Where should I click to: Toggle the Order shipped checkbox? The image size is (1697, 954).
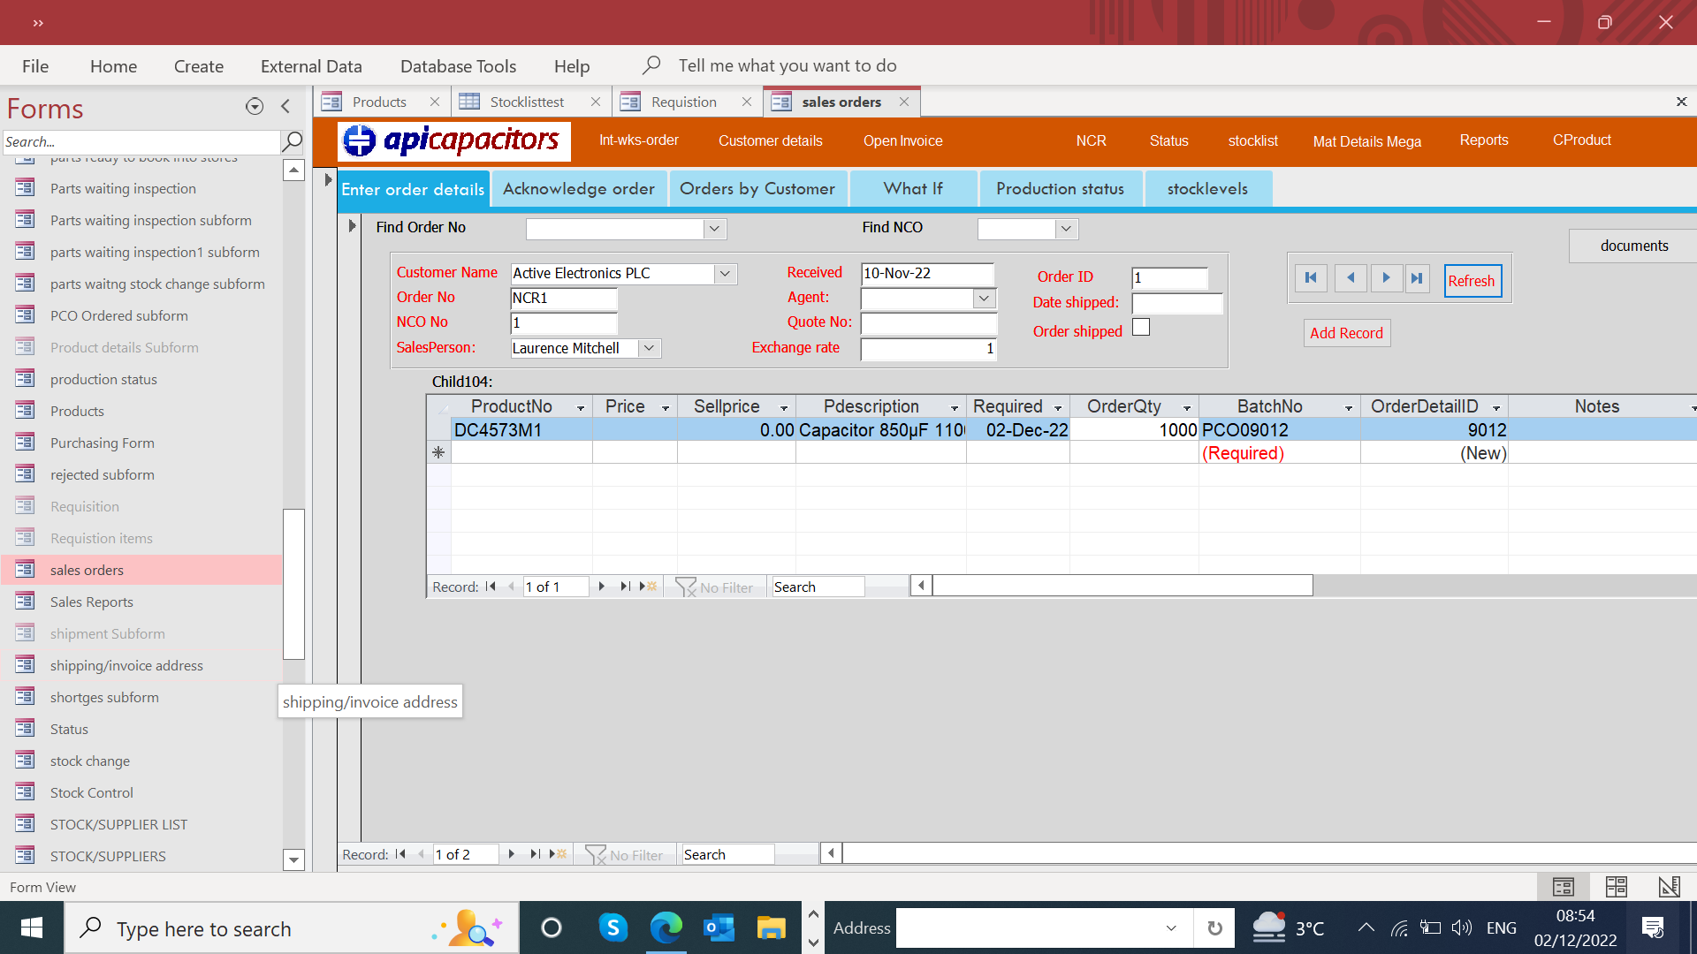coord(1141,328)
